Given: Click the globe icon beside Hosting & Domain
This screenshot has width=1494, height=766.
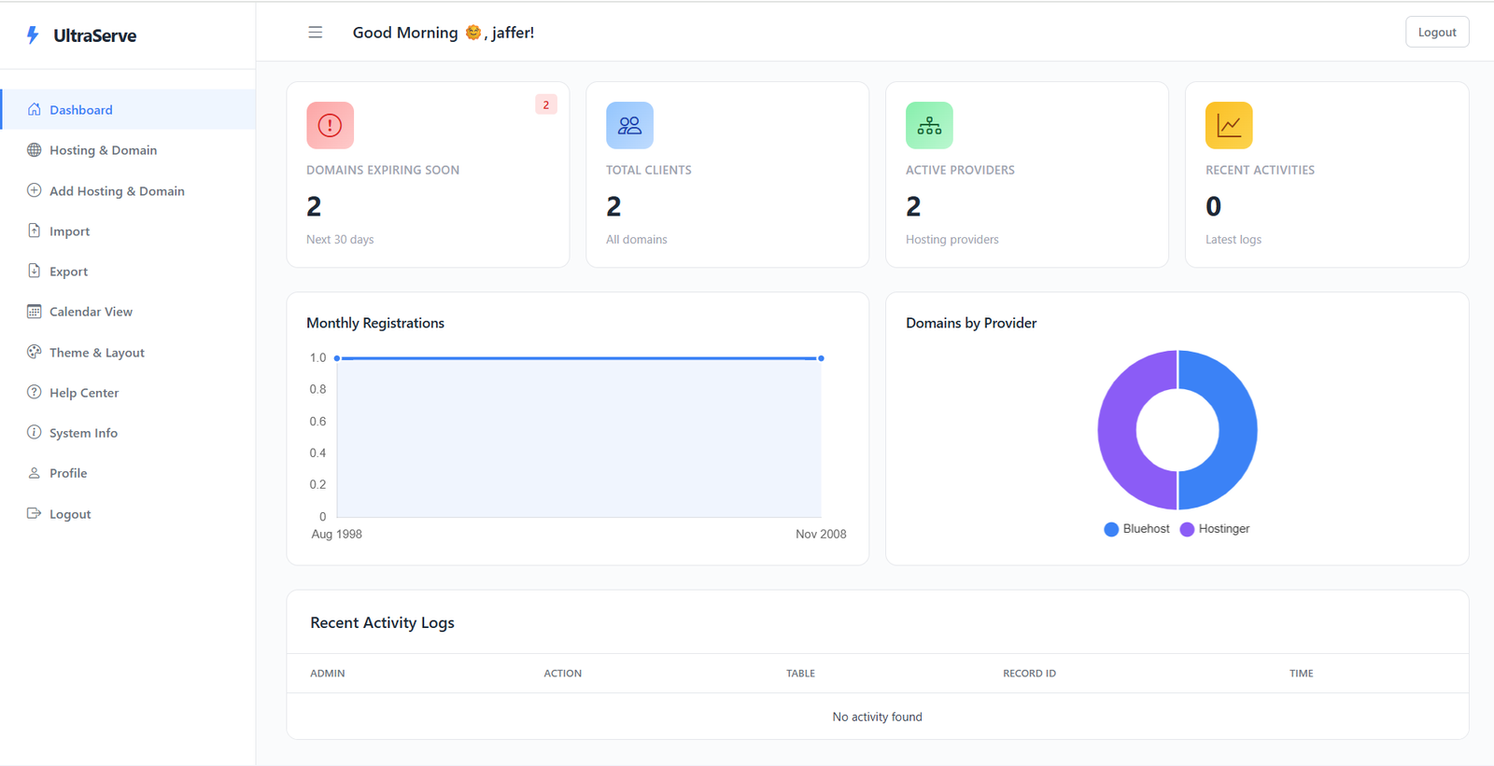Looking at the screenshot, I should pos(35,150).
